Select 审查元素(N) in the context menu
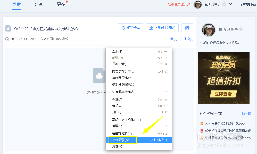The image size is (257, 154). 139,140
